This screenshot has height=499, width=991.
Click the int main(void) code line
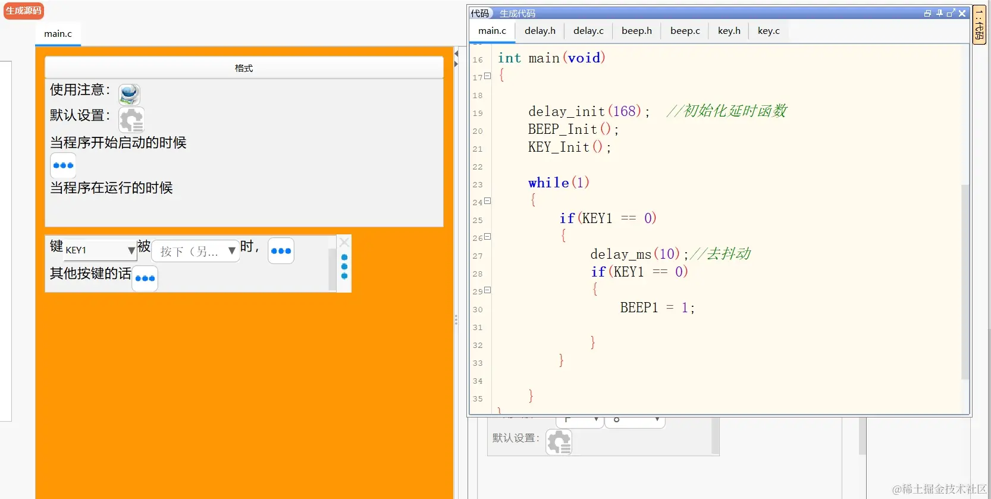[551, 58]
